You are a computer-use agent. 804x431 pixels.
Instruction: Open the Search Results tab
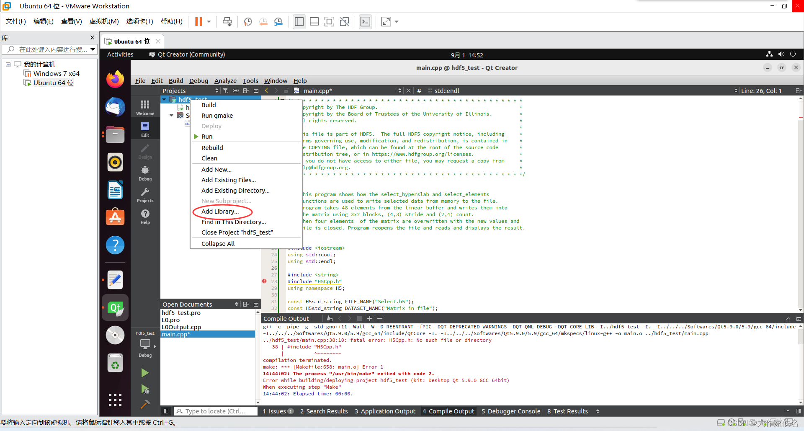[x=324, y=411]
